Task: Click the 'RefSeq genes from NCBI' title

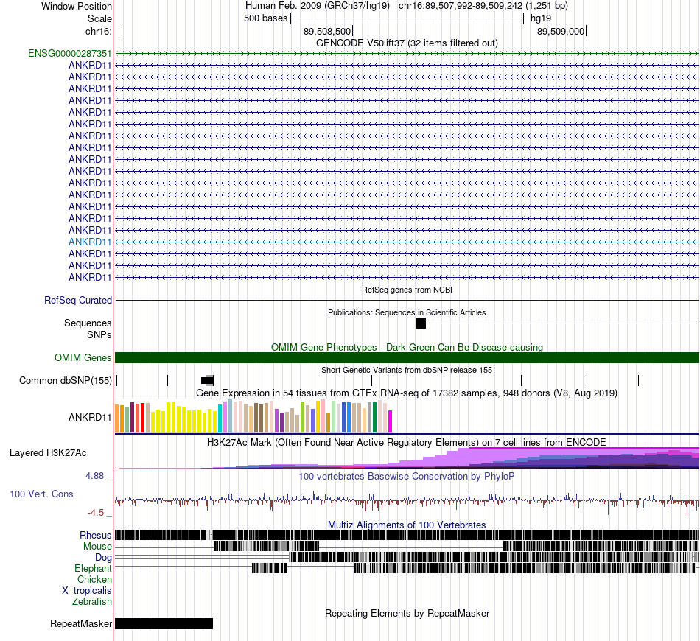Action: 407,290
